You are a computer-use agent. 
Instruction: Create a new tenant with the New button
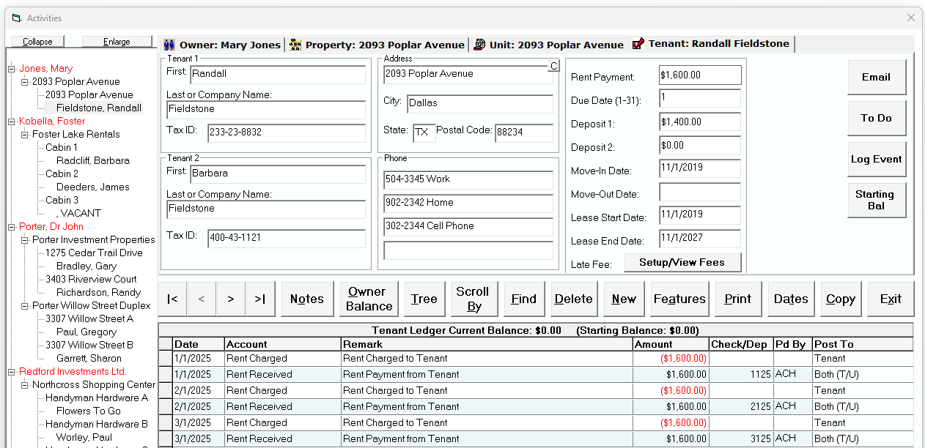coord(623,299)
